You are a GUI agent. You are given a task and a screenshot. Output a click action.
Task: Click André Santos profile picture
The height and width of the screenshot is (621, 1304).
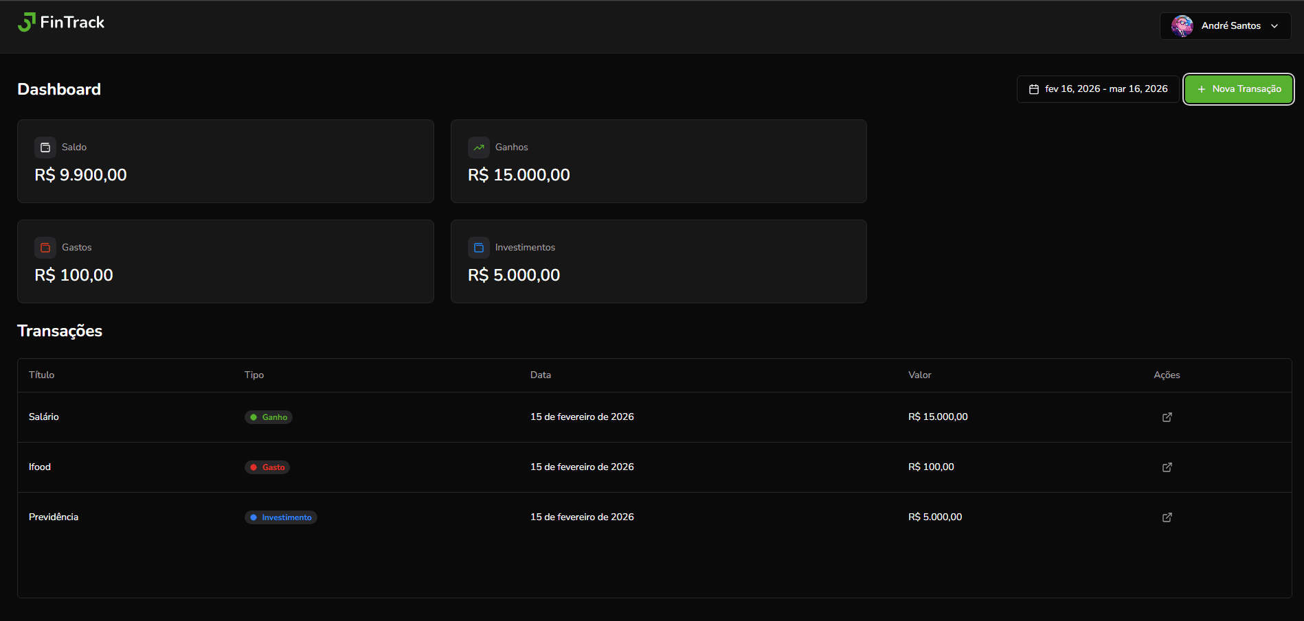pyautogui.click(x=1182, y=25)
